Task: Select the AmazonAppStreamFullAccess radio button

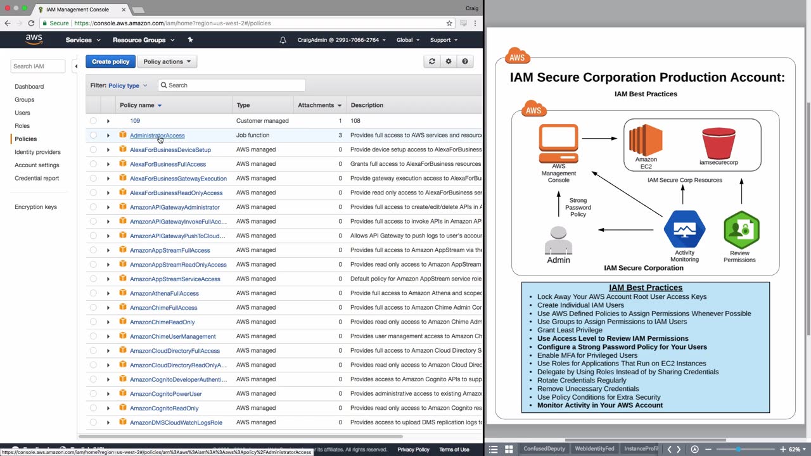Action: click(93, 250)
